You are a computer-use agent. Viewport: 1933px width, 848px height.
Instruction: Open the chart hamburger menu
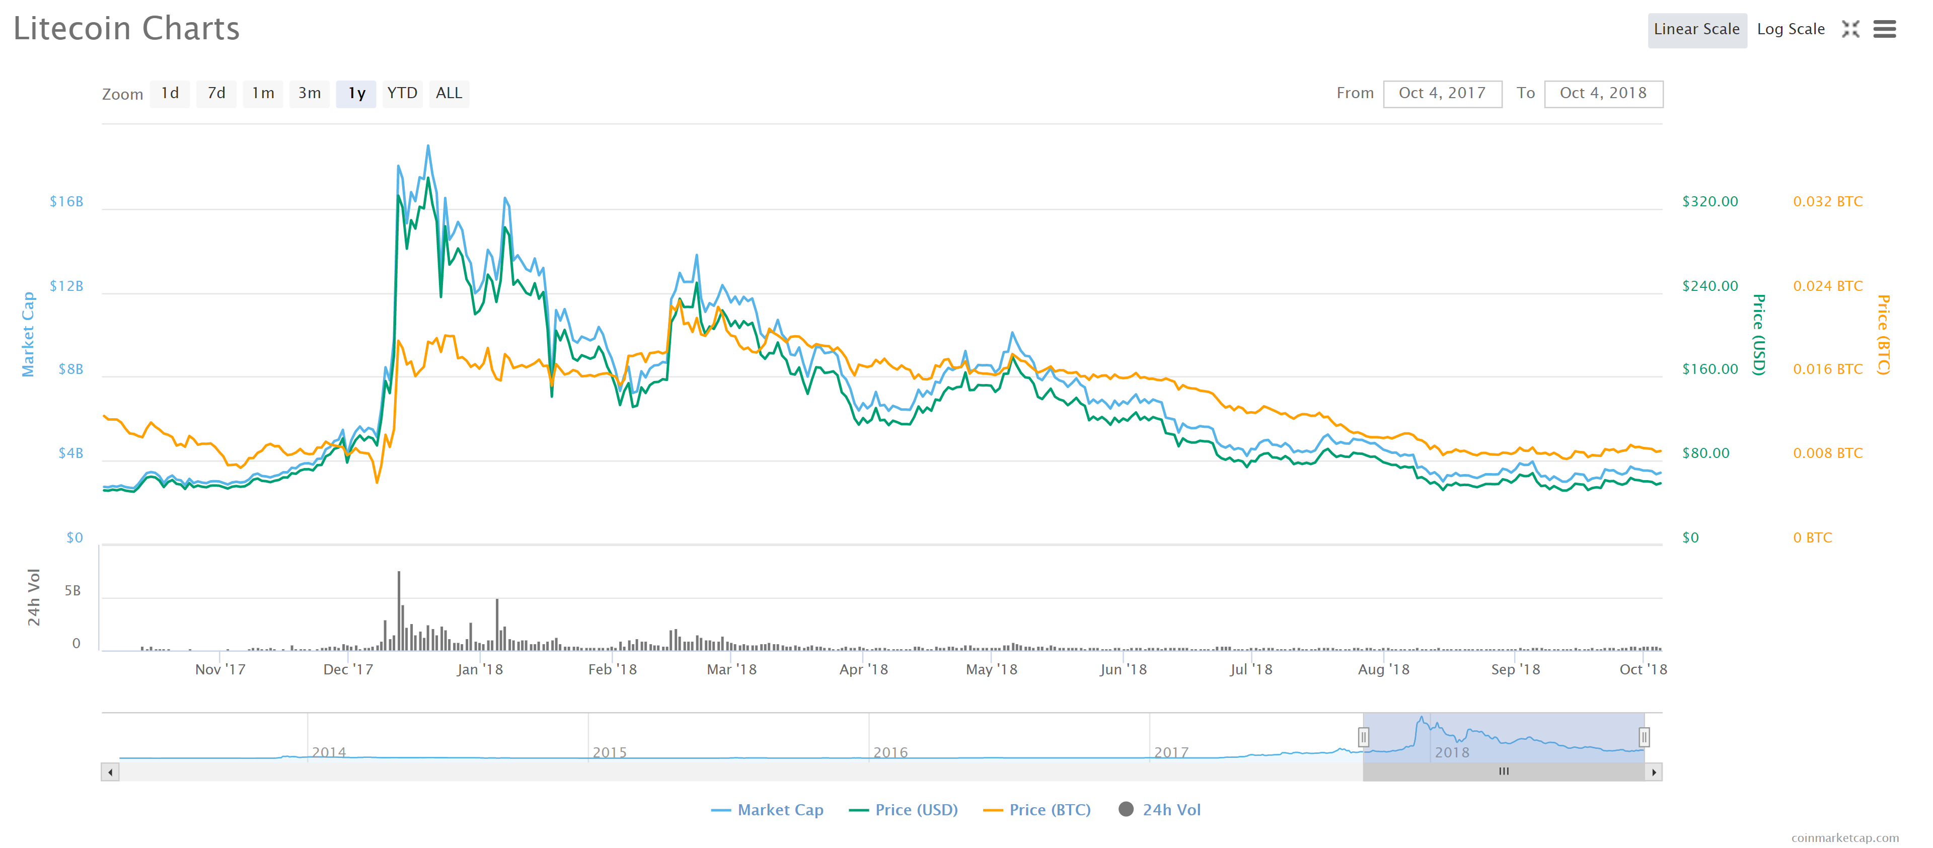[1884, 29]
